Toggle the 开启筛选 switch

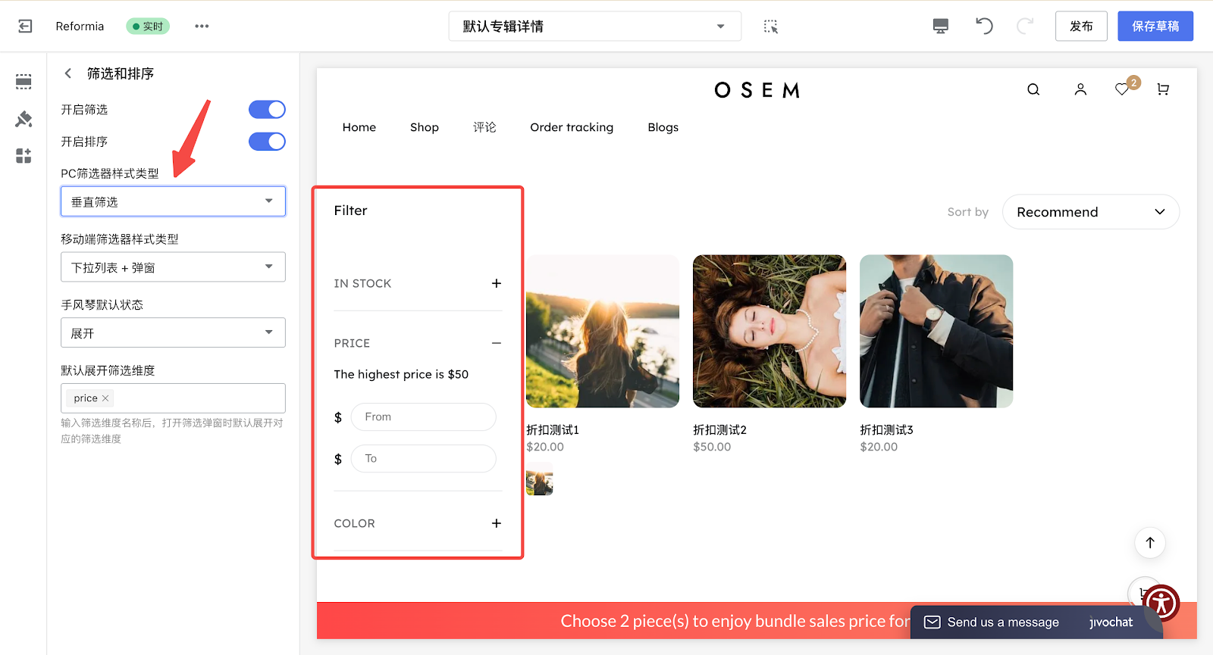coord(267,110)
